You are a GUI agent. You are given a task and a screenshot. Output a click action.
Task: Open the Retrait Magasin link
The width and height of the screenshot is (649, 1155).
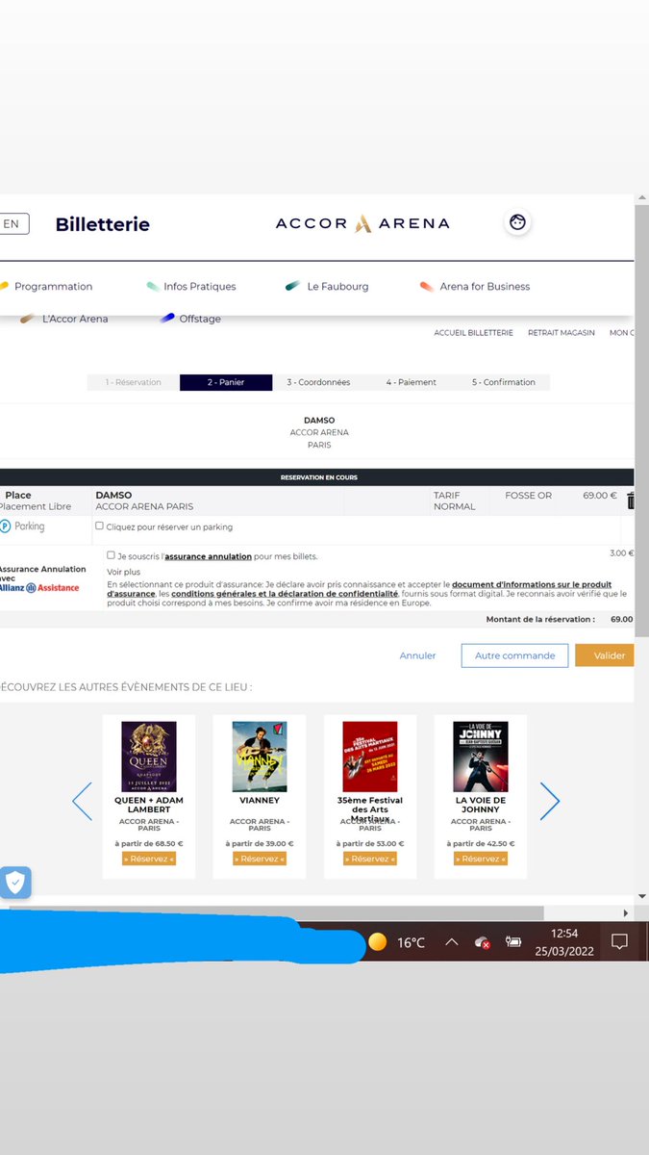[x=562, y=333]
